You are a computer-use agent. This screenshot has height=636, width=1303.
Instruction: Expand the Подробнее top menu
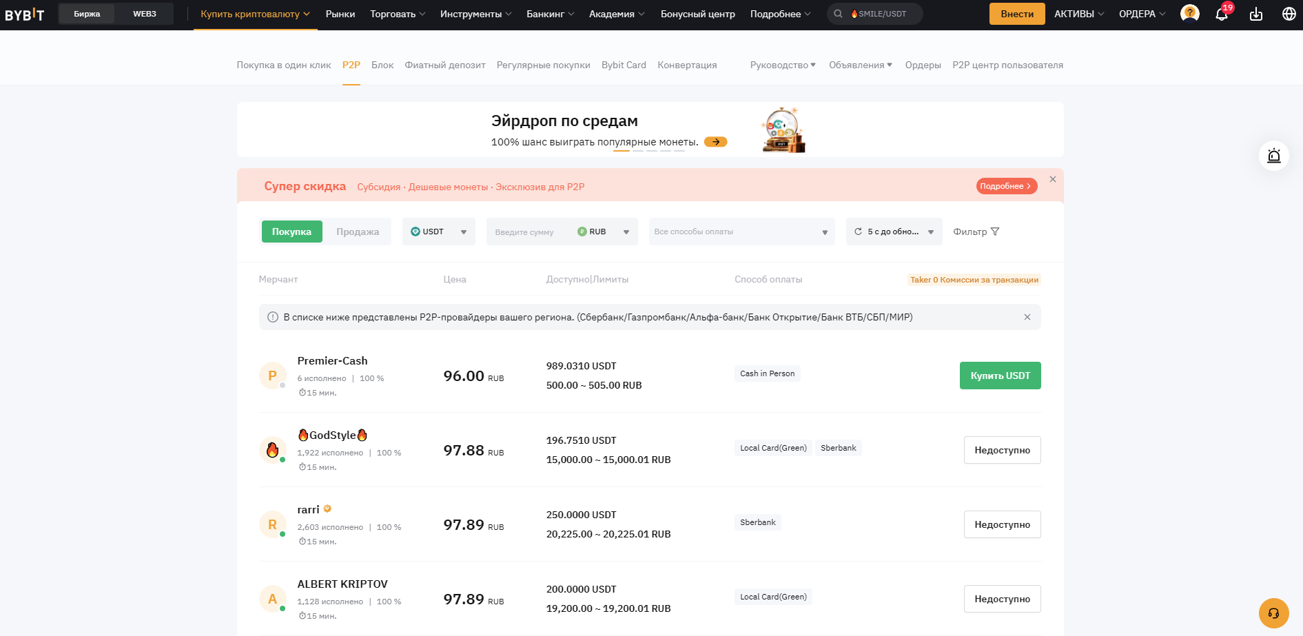pyautogui.click(x=781, y=14)
